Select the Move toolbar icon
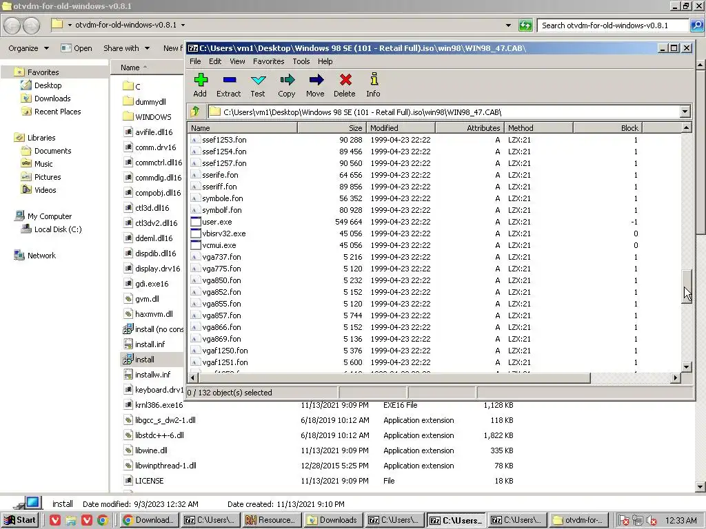This screenshot has height=529, width=706. pos(316,85)
